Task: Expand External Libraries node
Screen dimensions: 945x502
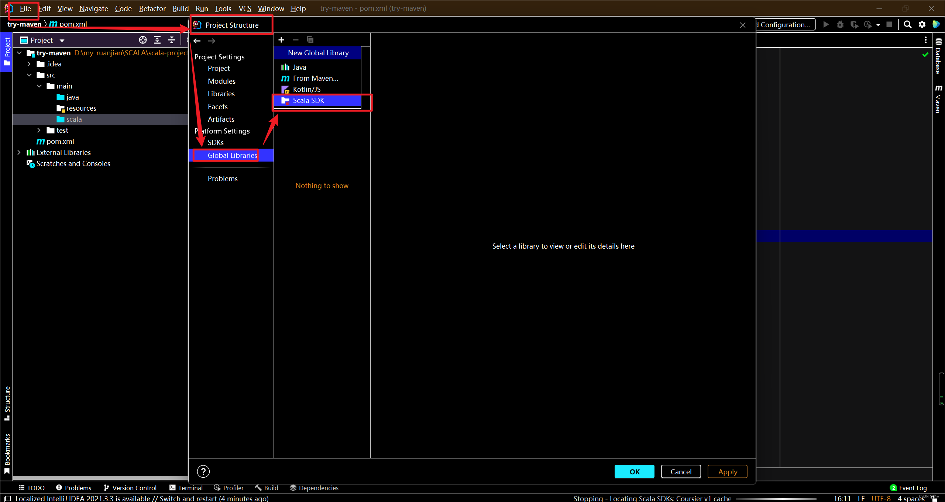Action: tap(19, 152)
